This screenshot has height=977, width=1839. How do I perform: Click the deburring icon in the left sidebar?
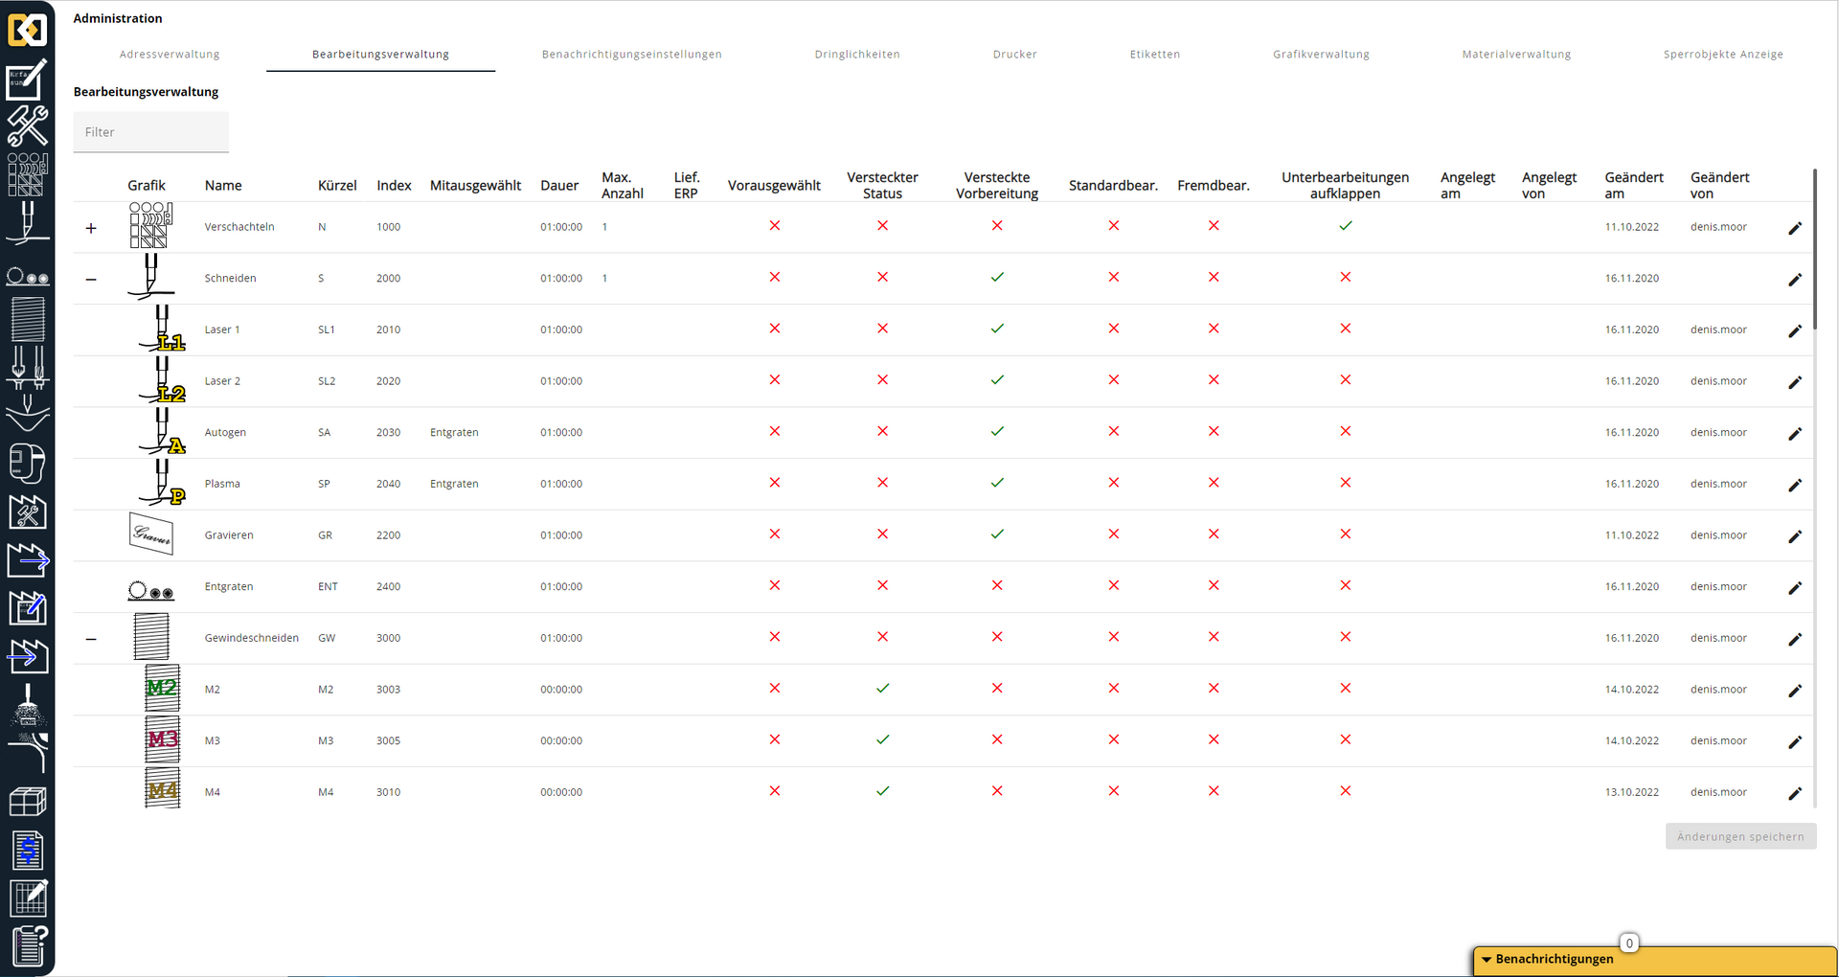click(x=28, y=277)
